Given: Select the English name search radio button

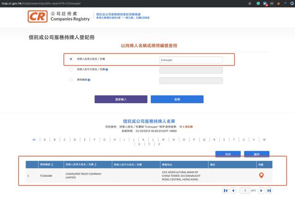Looking at the screenshot, I should (x=71, y=59).
